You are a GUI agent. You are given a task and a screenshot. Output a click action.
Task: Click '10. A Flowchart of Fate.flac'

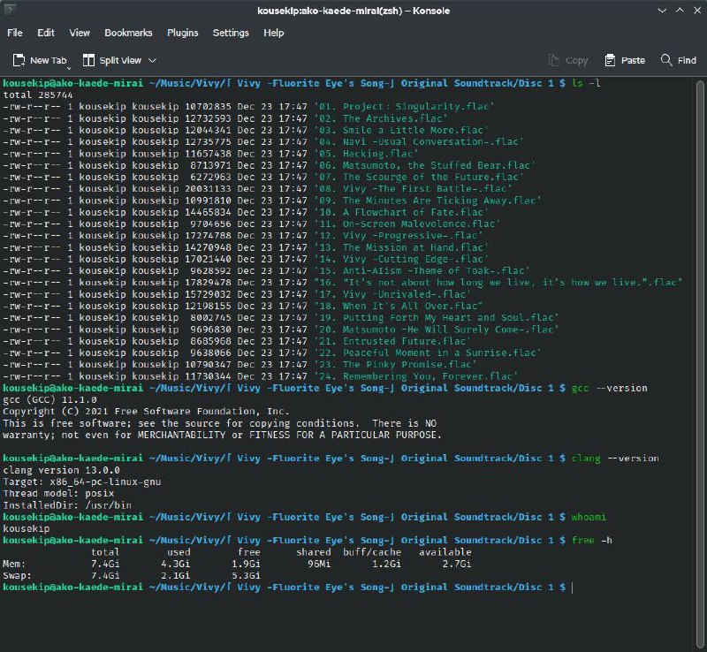(401, 212)
